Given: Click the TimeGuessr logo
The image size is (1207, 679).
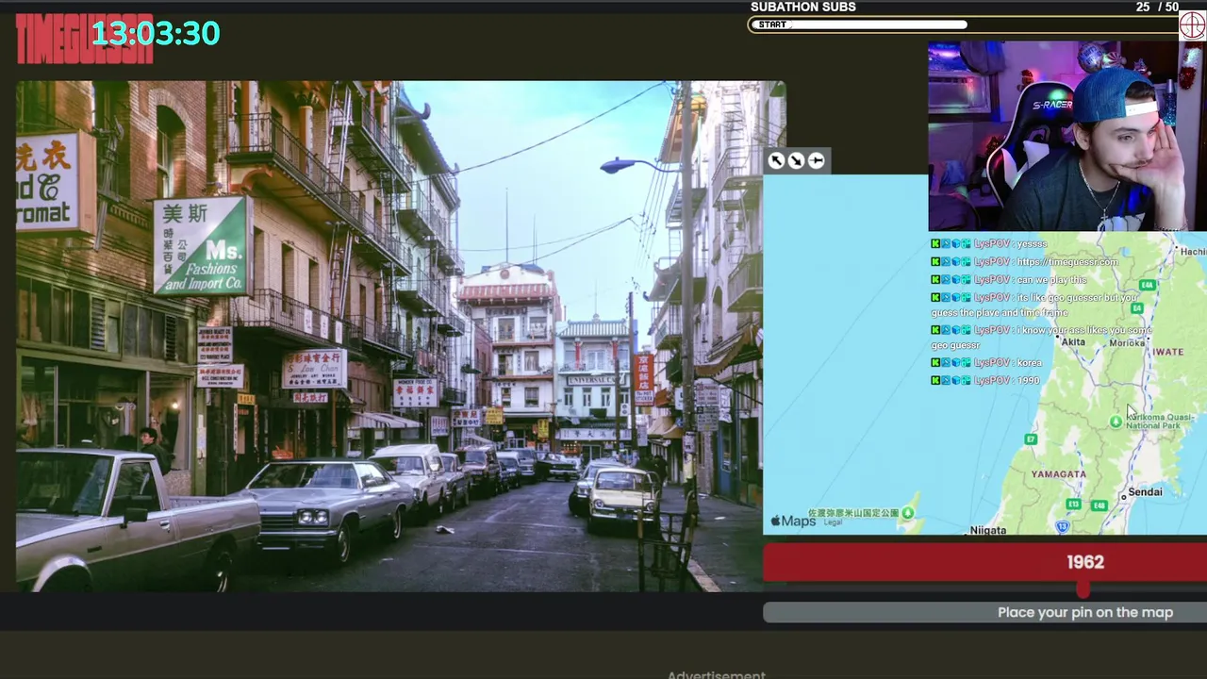Looking at the screenshot, I should click(x=83, y=40).
